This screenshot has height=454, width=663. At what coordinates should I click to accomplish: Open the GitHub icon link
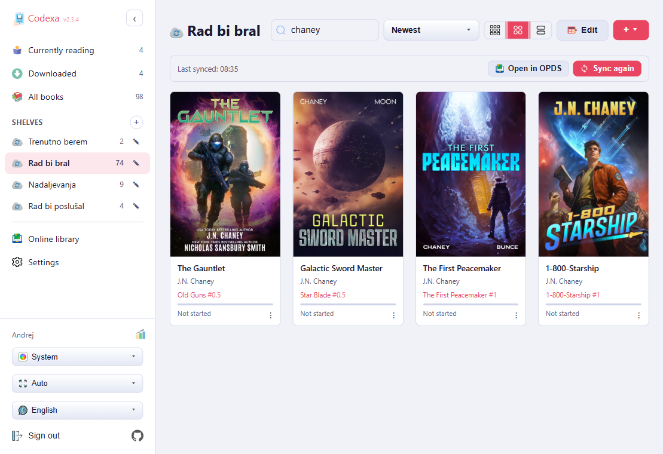click(x=138, y=435)
